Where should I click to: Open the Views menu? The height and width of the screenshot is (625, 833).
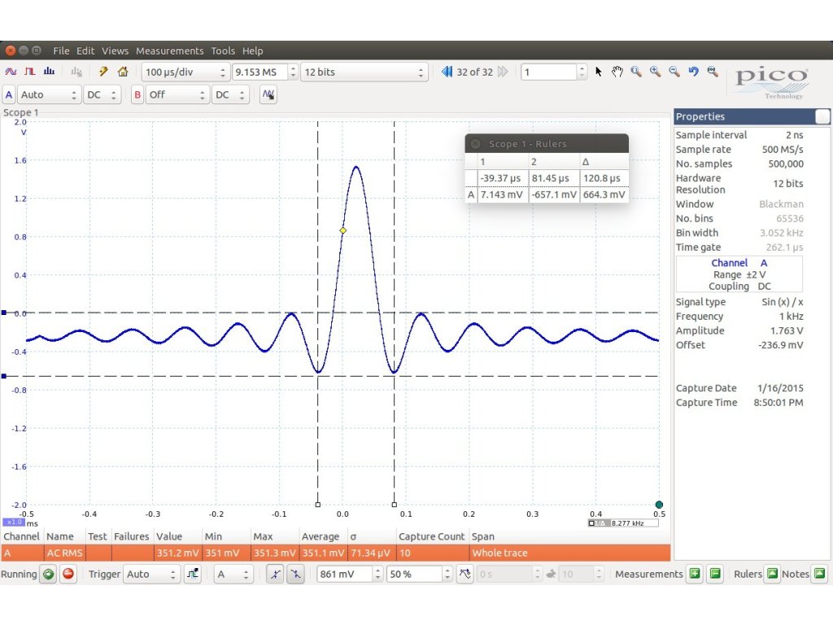coord(116,51)
